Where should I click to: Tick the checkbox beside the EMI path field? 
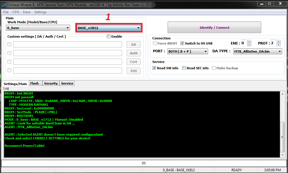[x=9, y=70]
